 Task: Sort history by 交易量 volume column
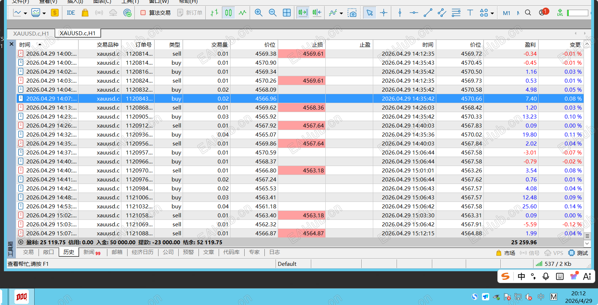(207, 45)
